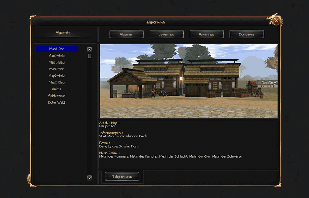Select Map1-Gelb in the map list
309x198 pixels.
pos(57,56)
